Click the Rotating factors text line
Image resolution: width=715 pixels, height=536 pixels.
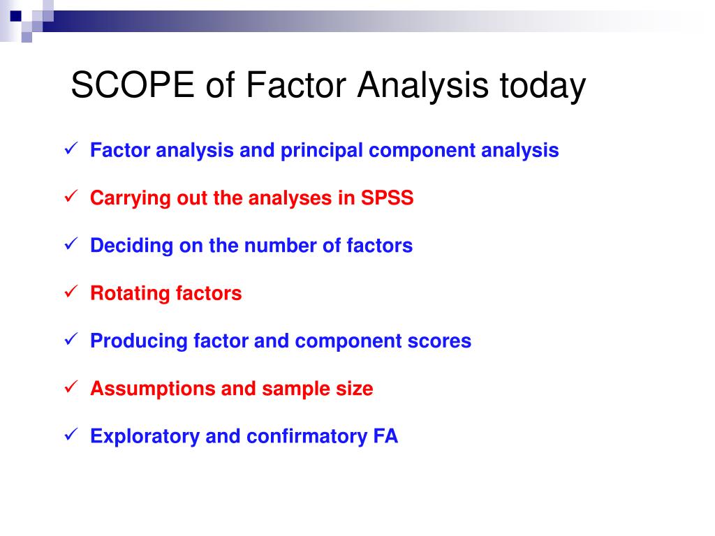[x=166, y=293]
